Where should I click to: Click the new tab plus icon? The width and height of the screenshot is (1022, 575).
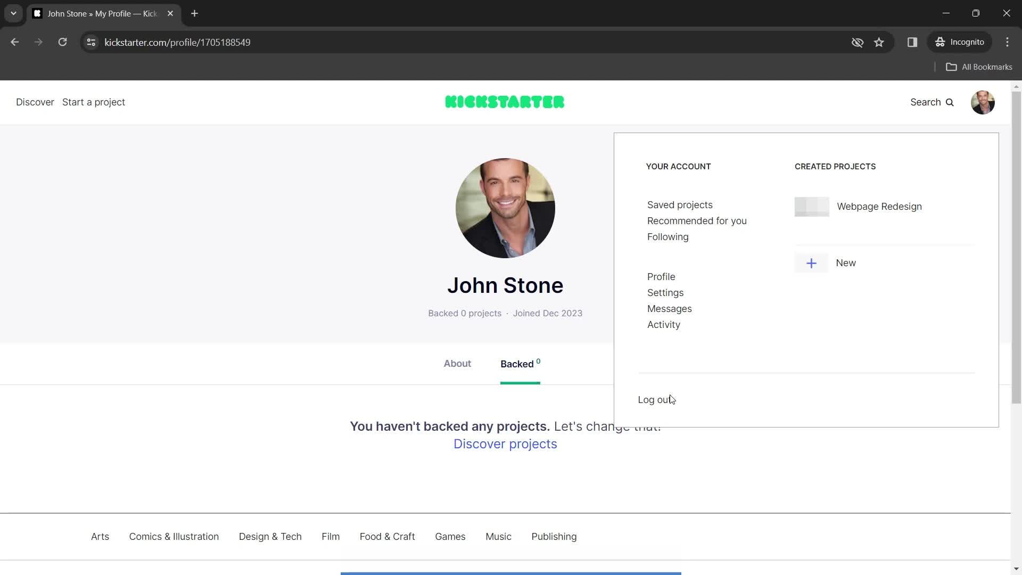pyautogui.click(x=194, y=13)
